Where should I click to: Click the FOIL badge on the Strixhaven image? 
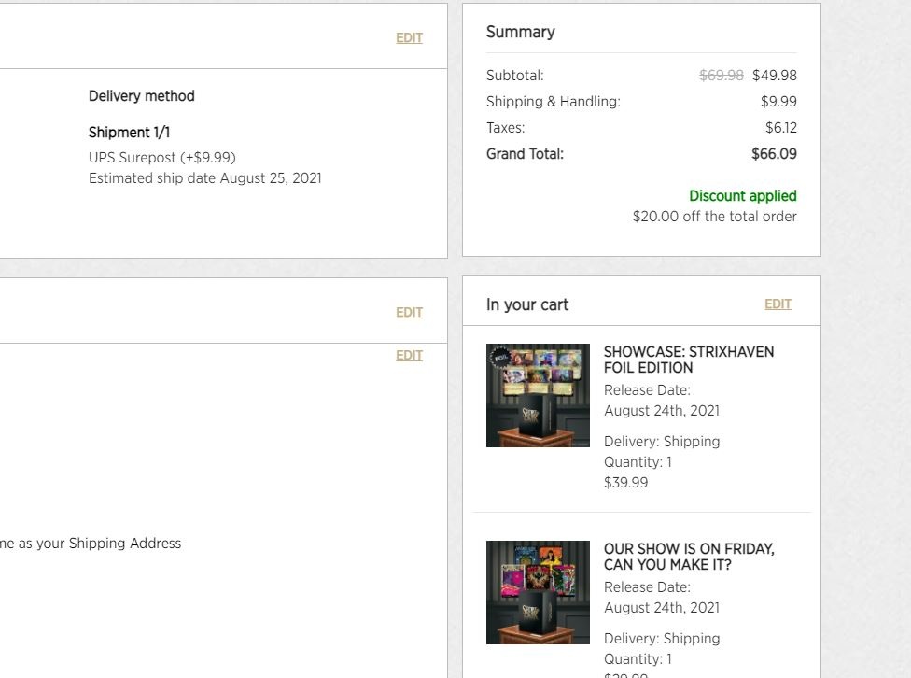(x=499, y=357)
